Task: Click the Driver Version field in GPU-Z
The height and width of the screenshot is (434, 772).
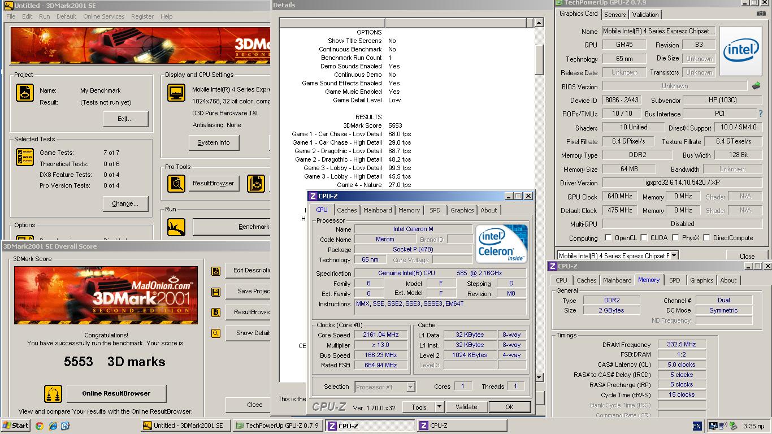Action: pos(683,183)
